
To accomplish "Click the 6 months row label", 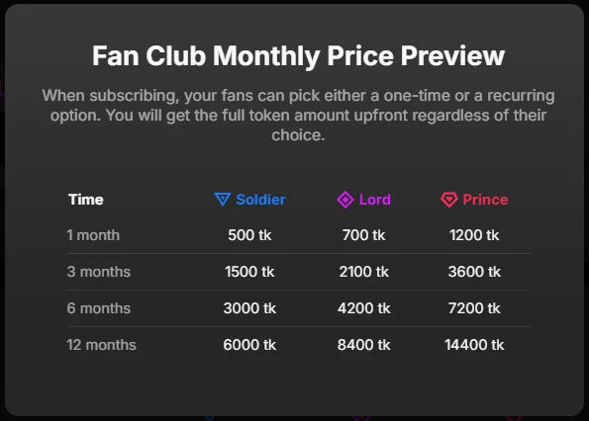I will [x=99, y=308].
